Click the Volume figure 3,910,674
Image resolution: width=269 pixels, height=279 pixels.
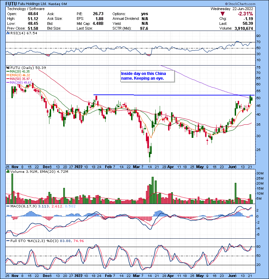(x=244, y=28)
